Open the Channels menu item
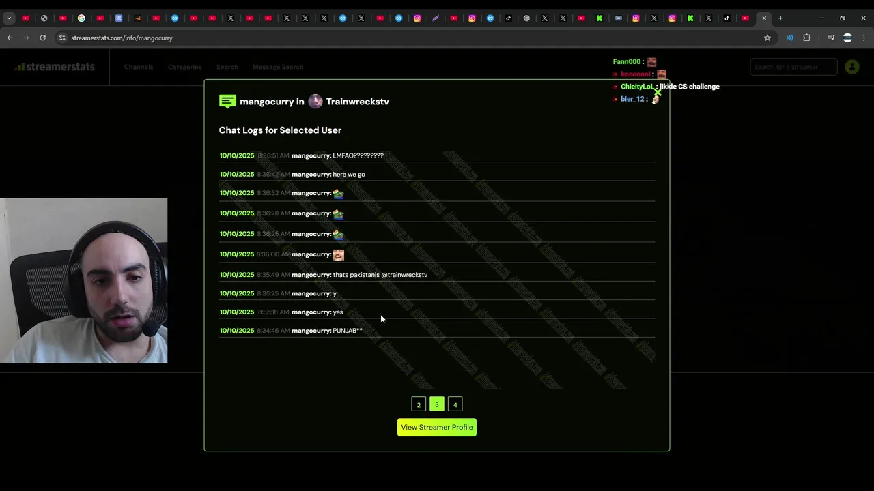 (139, 67)
